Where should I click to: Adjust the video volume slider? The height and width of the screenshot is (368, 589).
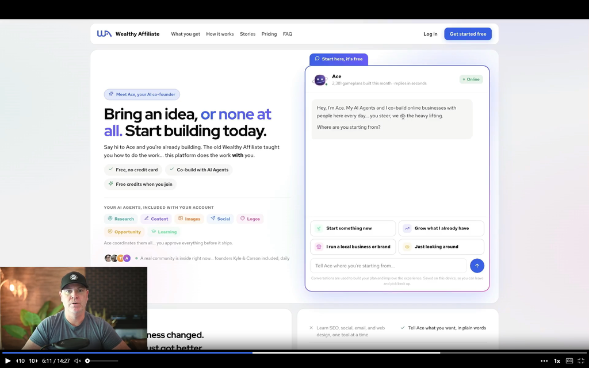click(x=102, y=361)
